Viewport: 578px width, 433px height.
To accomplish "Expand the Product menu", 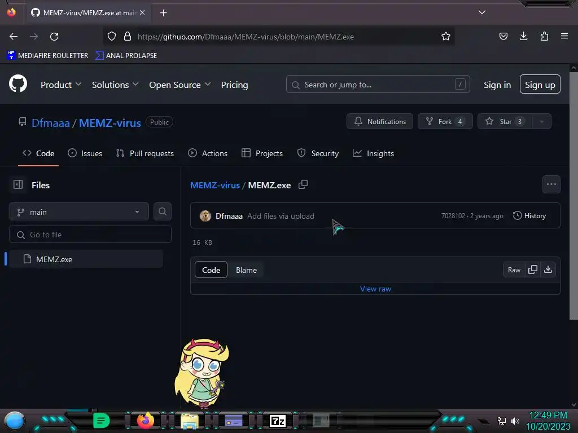I will (x=61, y=85).
